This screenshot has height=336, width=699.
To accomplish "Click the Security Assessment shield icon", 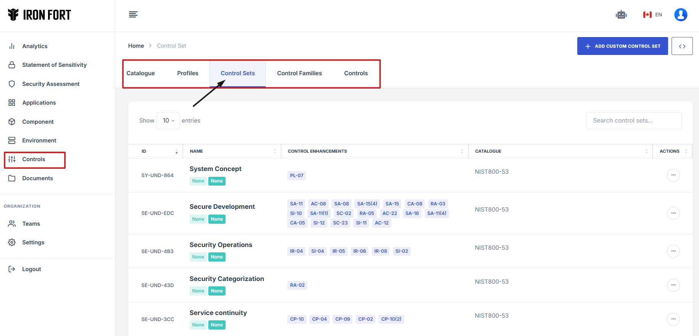I will [12, 84].
